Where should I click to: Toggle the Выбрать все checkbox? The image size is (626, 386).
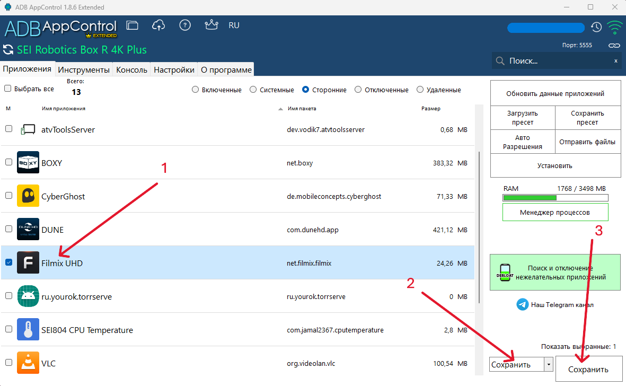pos(7,89)
